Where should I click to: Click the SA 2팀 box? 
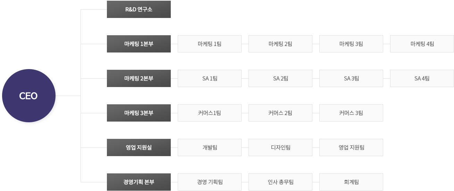coord(280,78)
